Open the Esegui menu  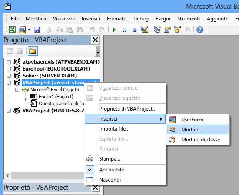[163, 19]
